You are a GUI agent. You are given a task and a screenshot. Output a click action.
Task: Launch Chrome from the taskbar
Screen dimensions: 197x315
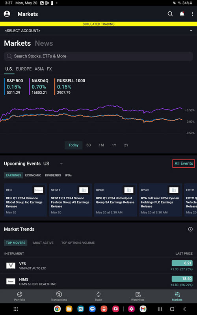58,309
